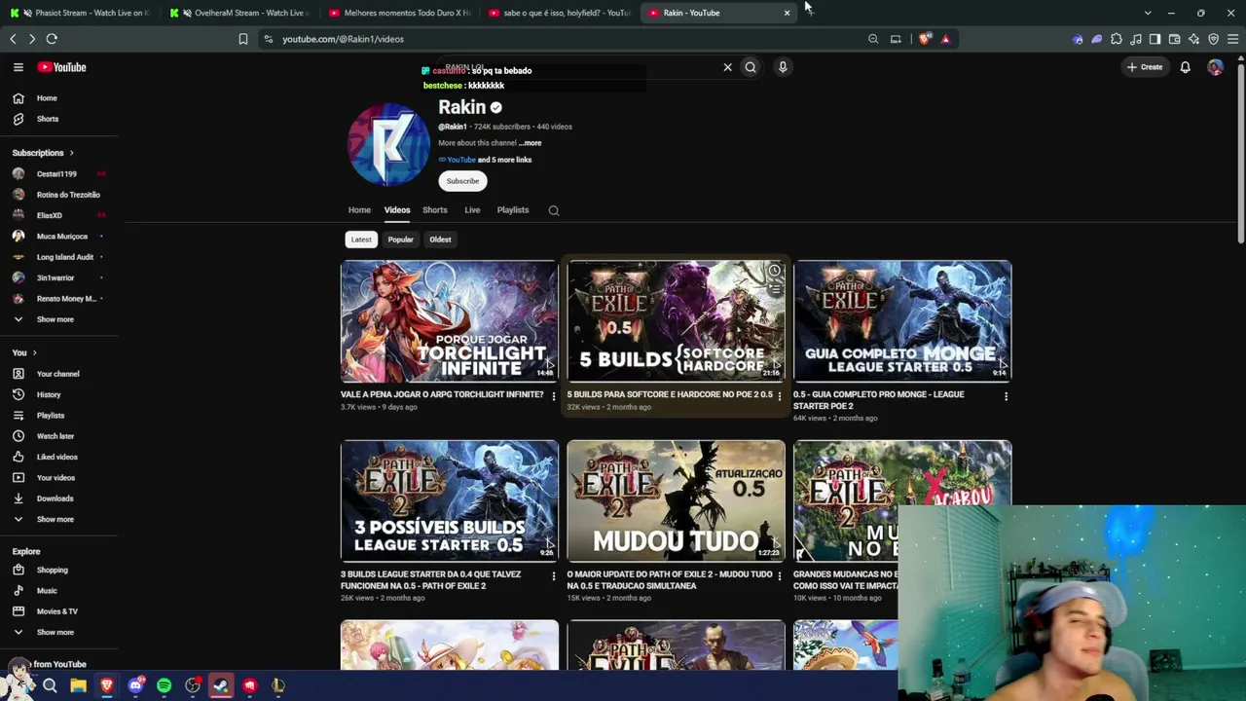Open 'O Maior Update do Path of Exile 2' title
The height and width of the screenshot is (701, 1246).
pos(670,580)
